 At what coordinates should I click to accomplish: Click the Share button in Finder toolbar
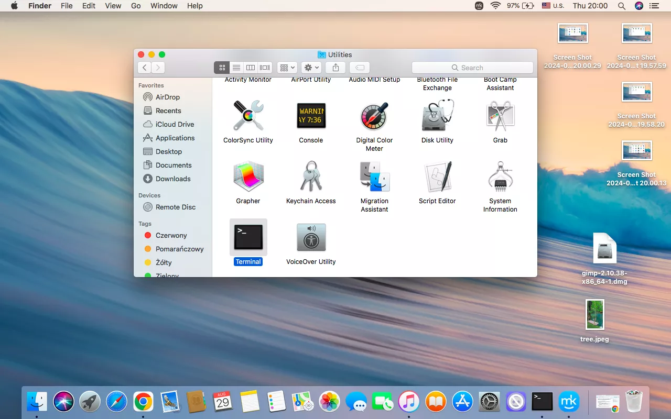pos(335,68)
